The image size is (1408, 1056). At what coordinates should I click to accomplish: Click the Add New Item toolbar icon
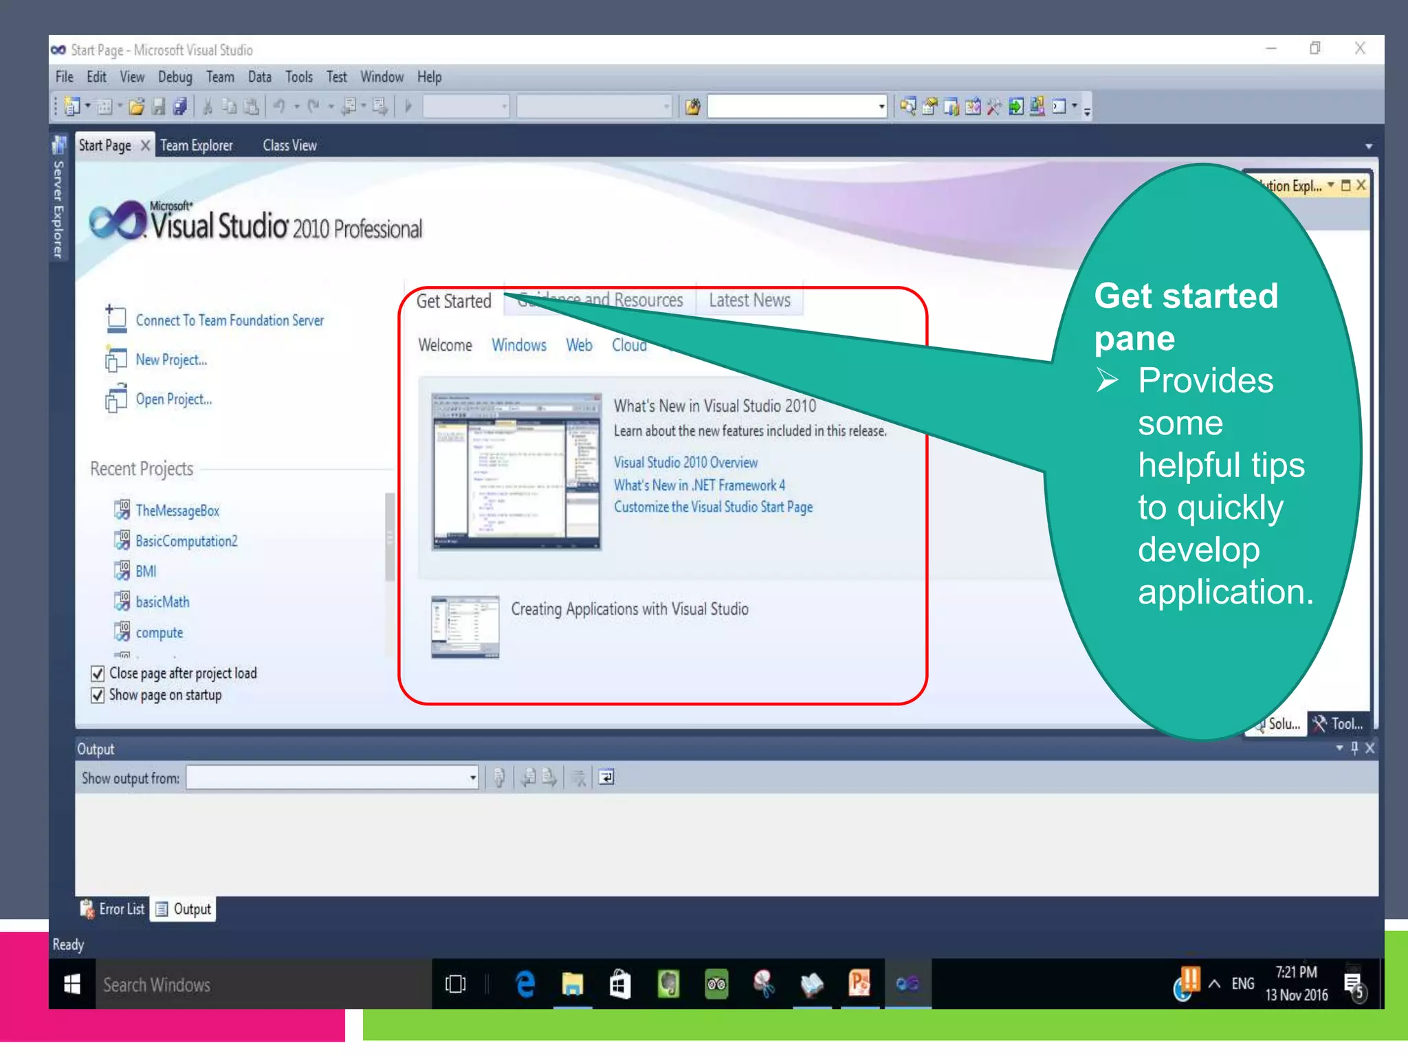tap(104, 106)
